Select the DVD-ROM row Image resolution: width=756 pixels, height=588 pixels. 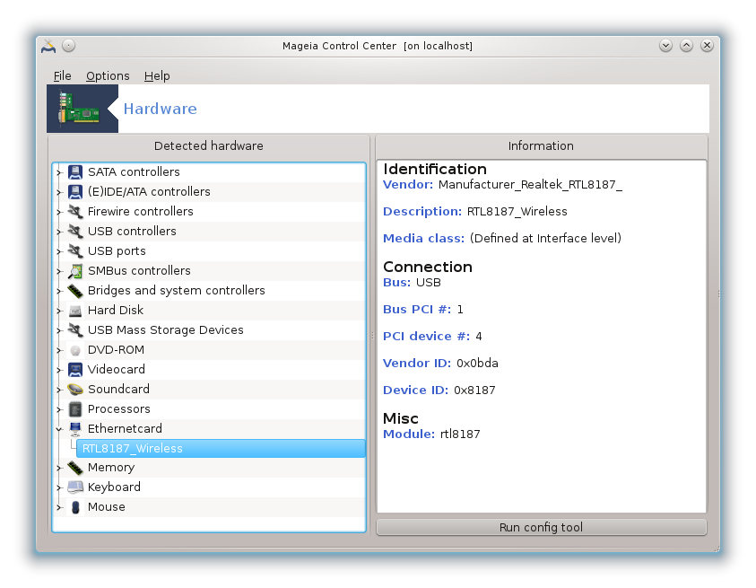pyautogui.click(x=209, y=350)
